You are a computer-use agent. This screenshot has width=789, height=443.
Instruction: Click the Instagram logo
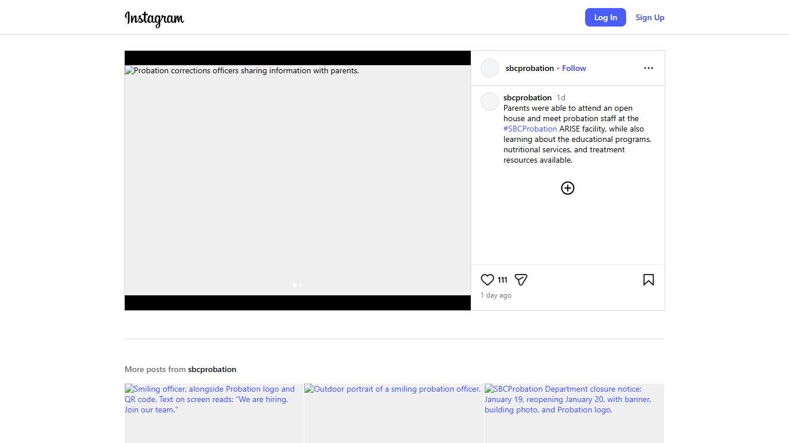coord(154,18)
